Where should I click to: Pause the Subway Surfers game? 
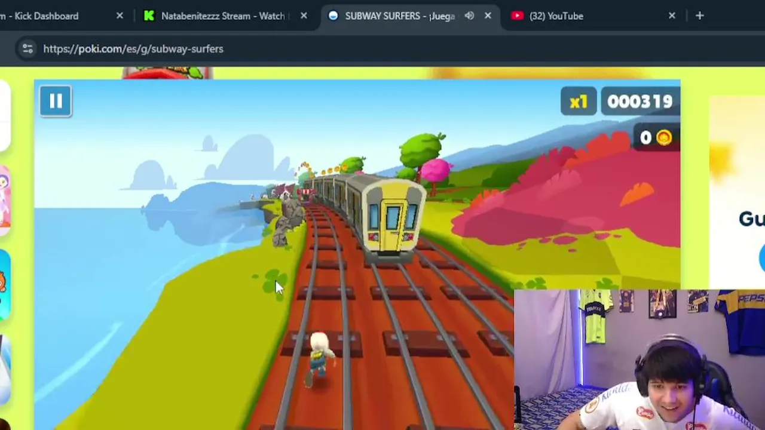click(x=56, y=101)
